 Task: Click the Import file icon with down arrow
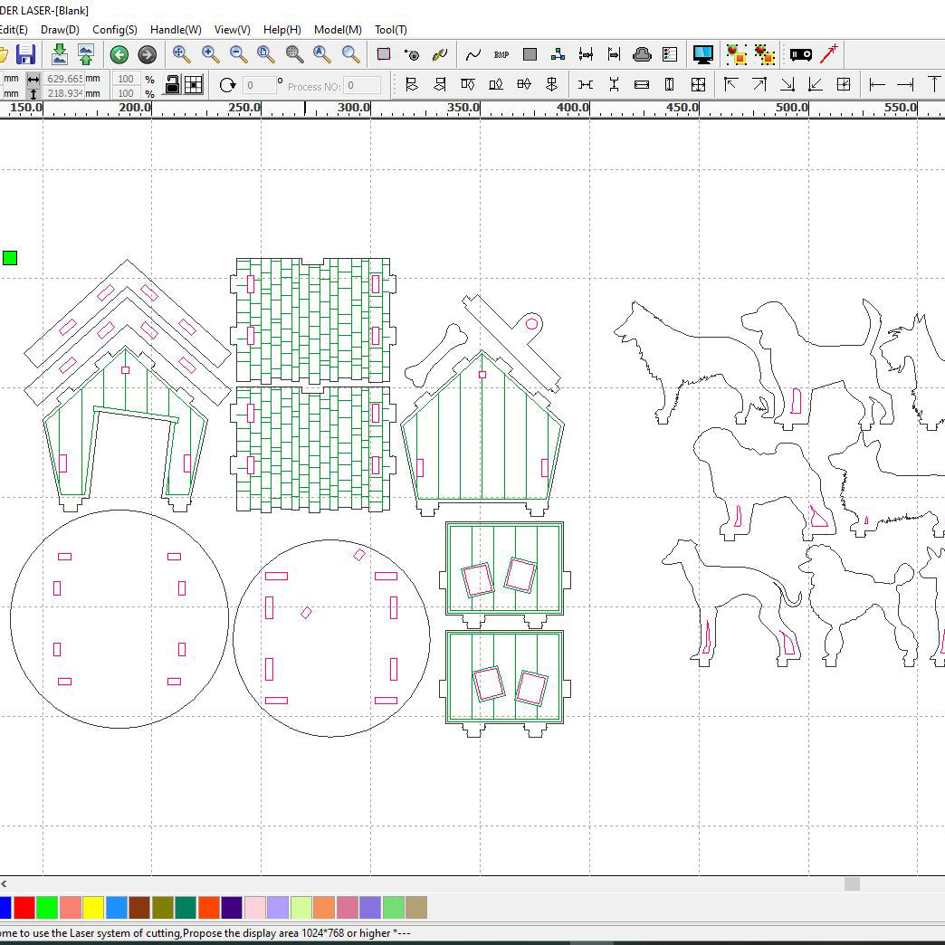coord(59,54)
